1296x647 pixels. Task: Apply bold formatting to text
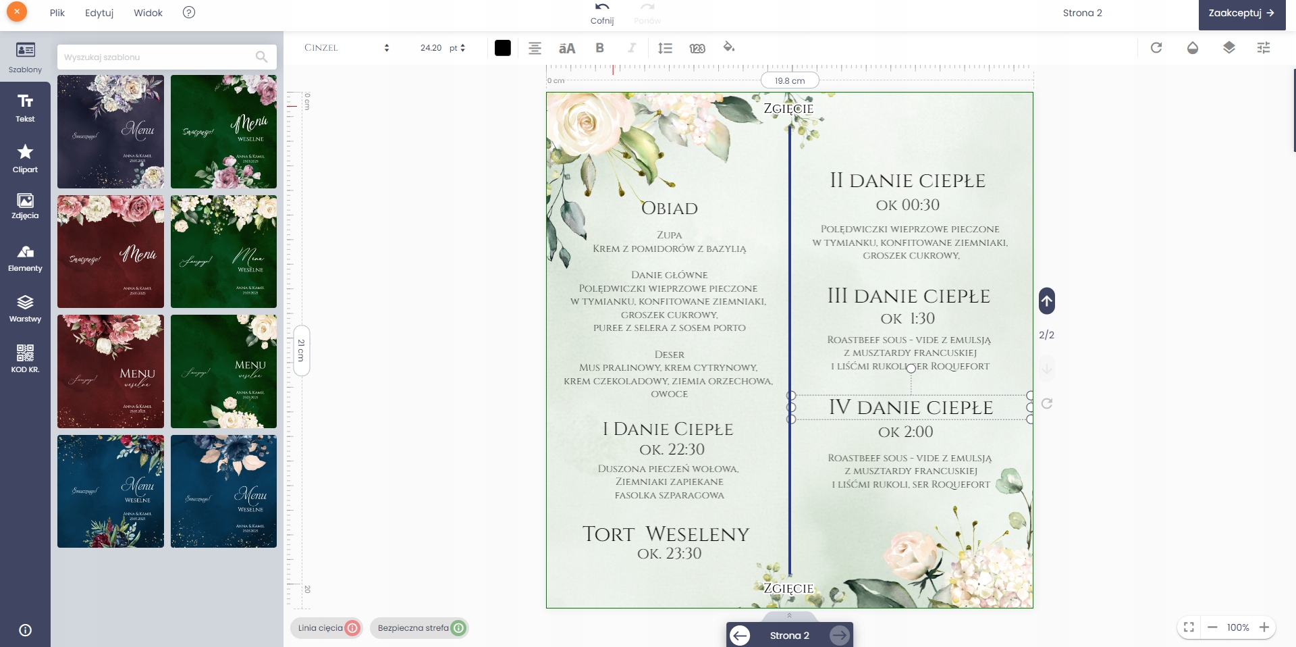(x=599, y=48)
